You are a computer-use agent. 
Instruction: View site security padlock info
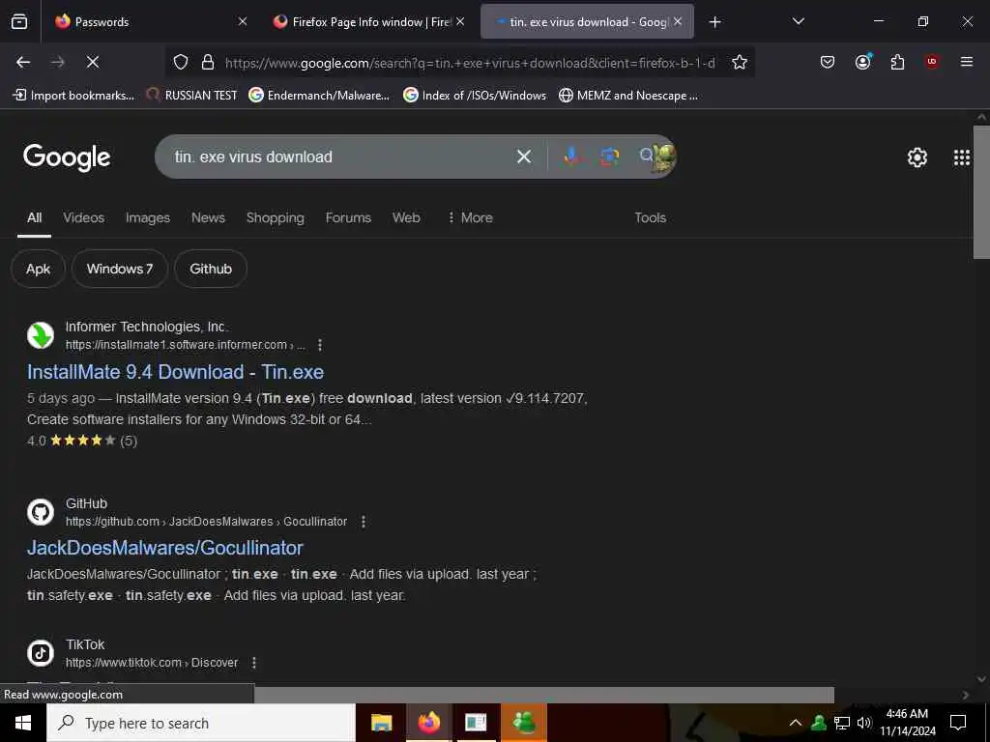tap(208, 62)
